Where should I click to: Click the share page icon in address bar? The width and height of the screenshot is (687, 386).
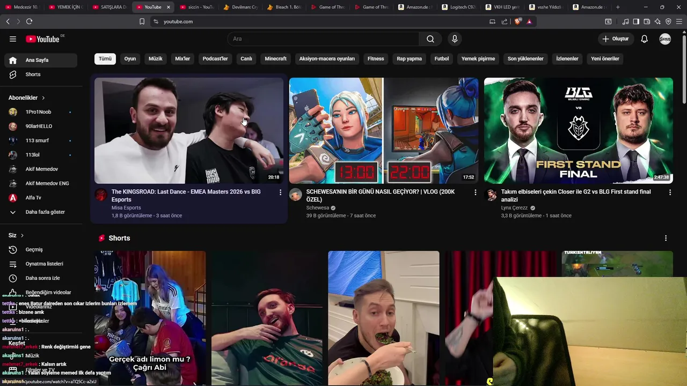coord(505,21)
